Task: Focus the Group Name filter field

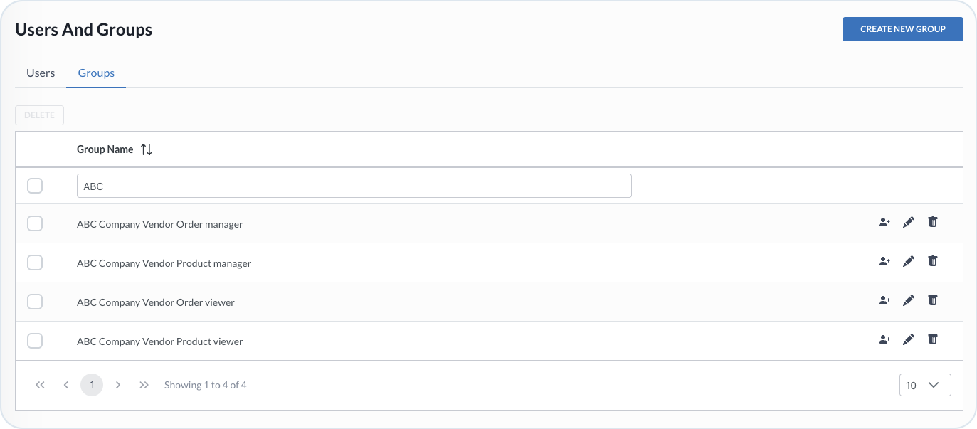Action: coord(354,186)
